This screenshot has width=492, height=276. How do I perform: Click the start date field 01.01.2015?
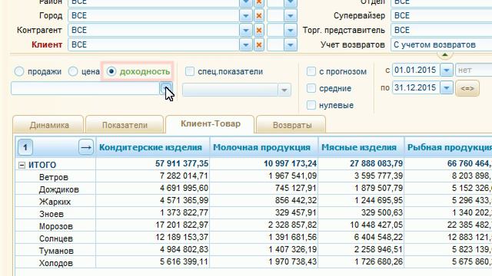pyautogui.click(x=416, y=70)
